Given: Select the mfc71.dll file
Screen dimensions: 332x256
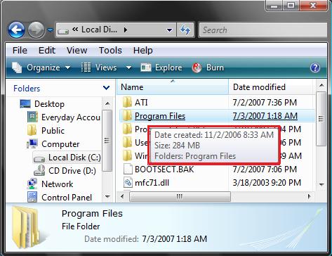Looking at the screenshot, I should (x=152, y=183).
